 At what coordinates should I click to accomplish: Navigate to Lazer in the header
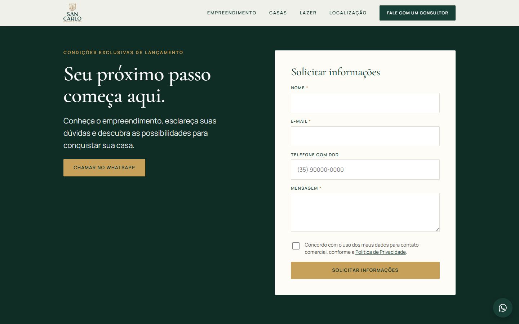point(308,13)
